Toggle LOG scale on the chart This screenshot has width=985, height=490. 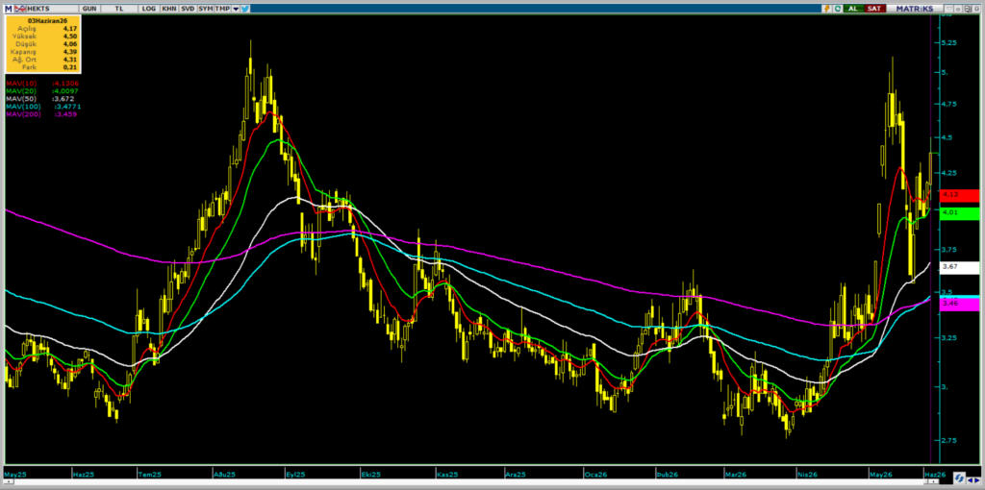pyautogui.click(x=149, y=9)
